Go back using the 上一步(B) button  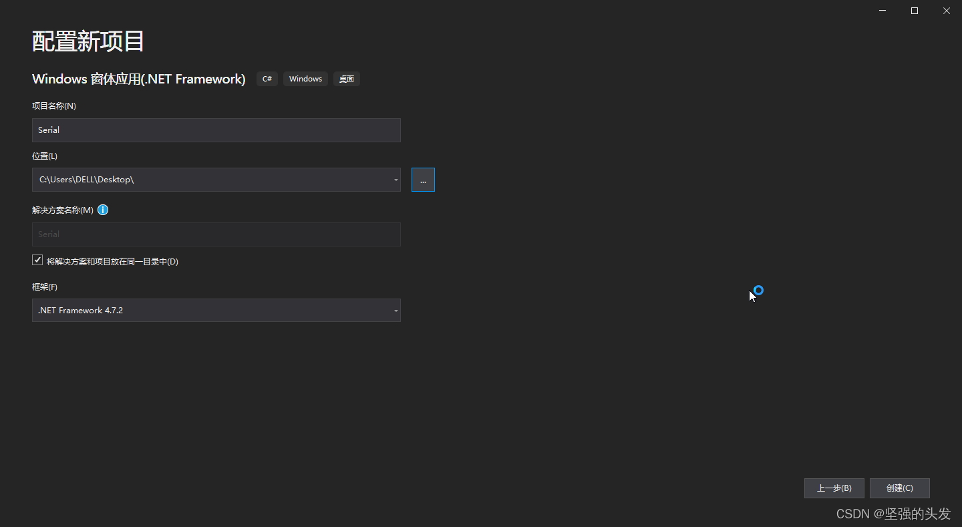tap(834, 488)
